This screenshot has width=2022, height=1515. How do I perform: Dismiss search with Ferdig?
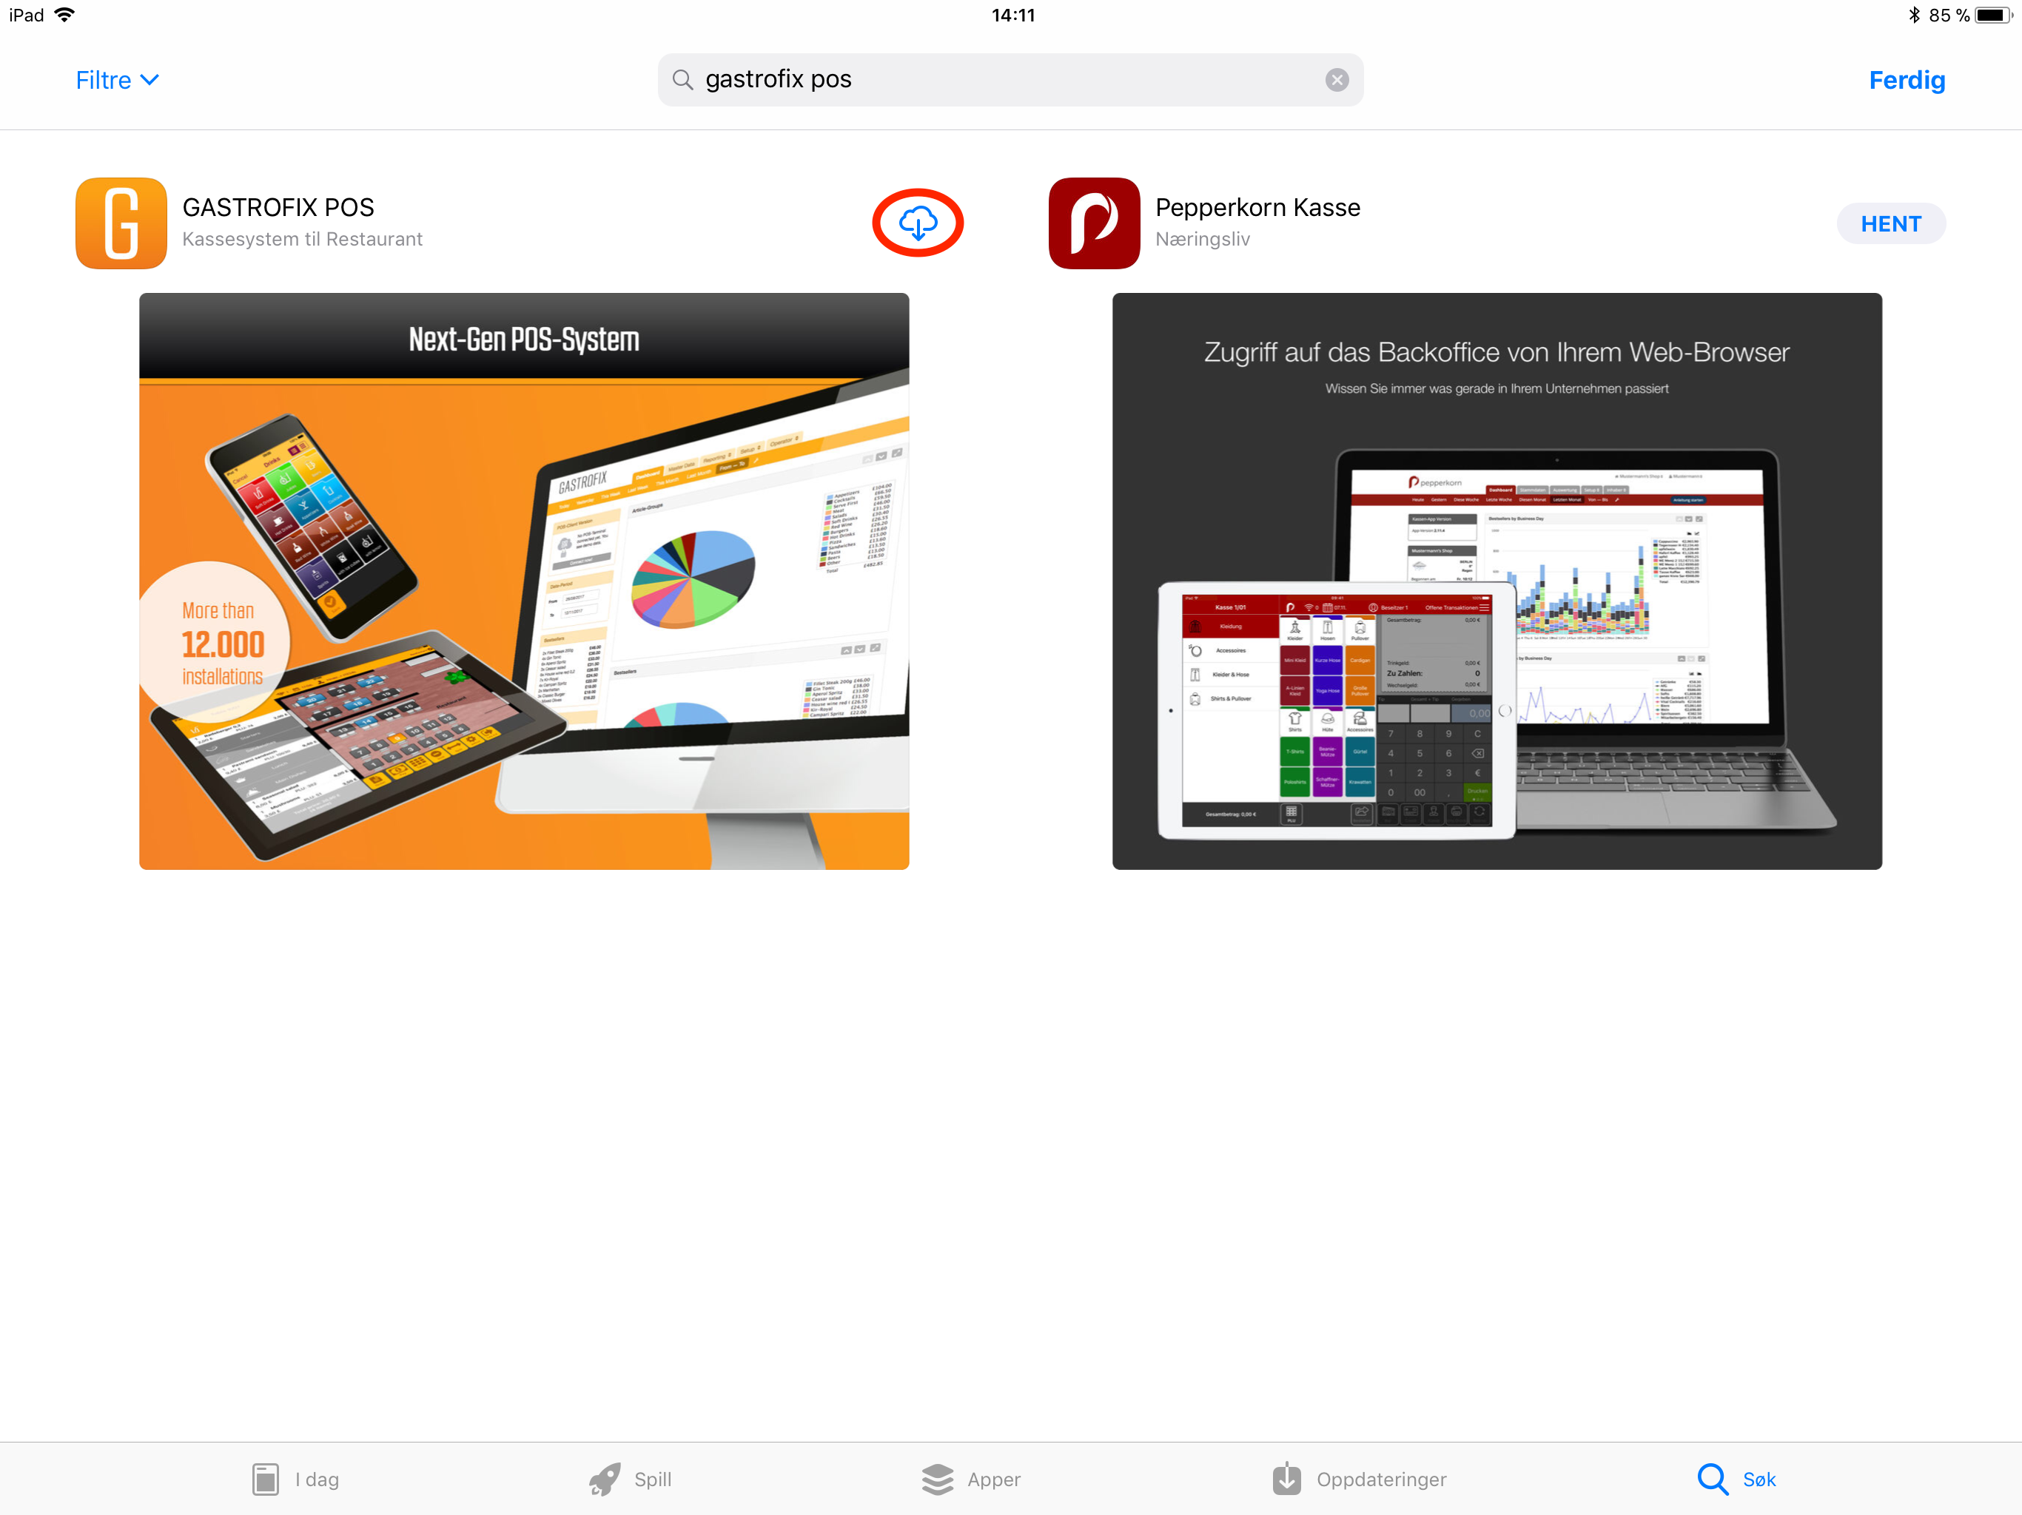tap(1907, 79)
